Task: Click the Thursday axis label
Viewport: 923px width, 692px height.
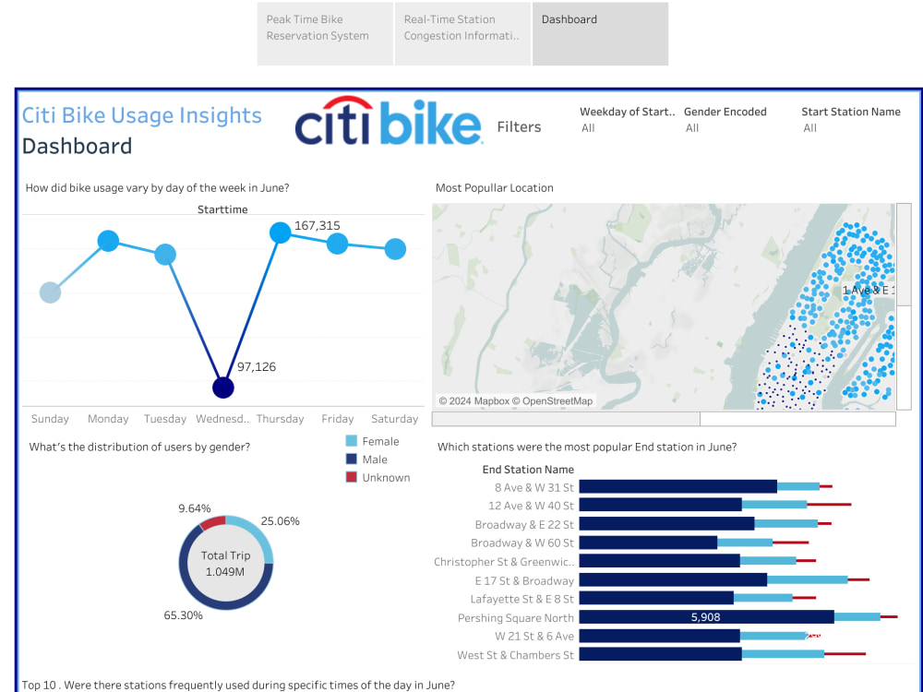Action: pos(281,419)
